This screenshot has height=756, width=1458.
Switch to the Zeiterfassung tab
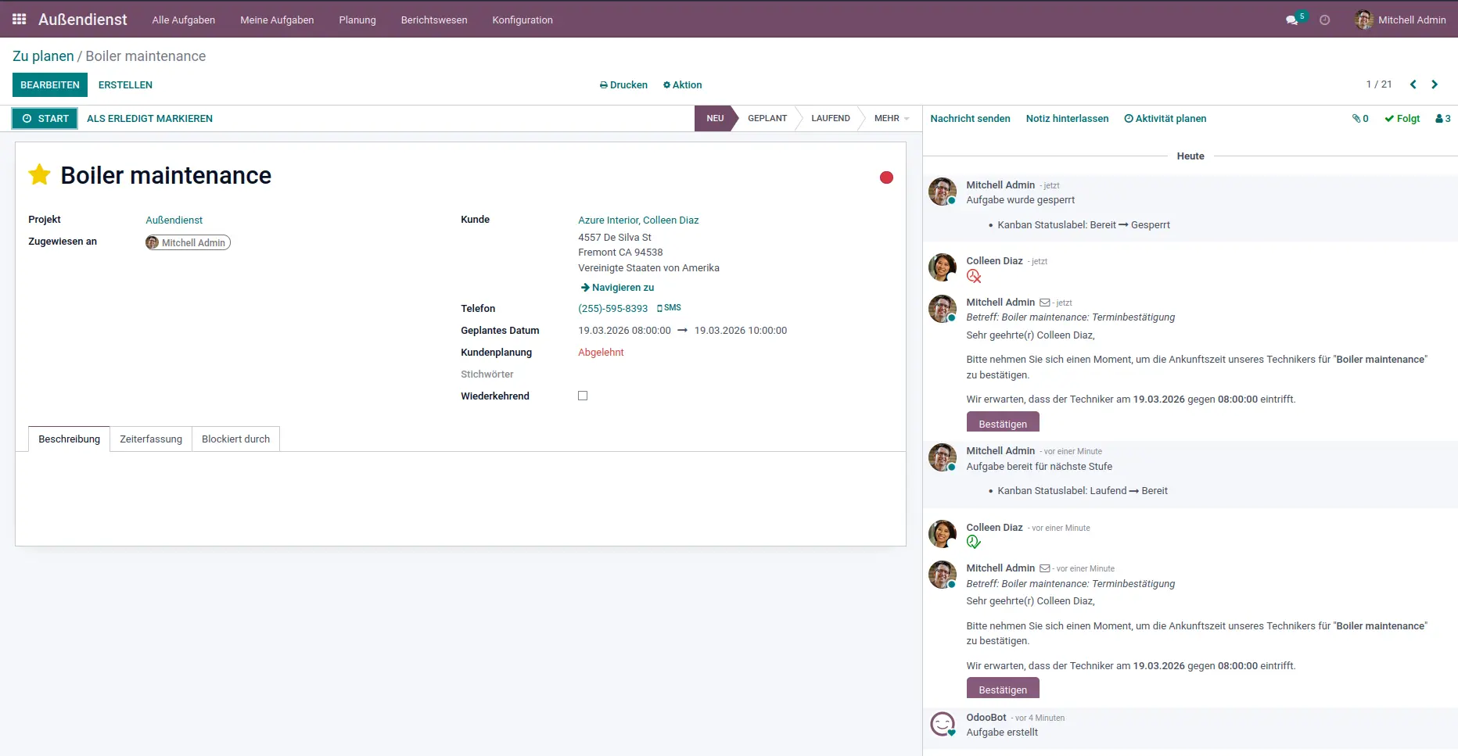coord(151,439)
